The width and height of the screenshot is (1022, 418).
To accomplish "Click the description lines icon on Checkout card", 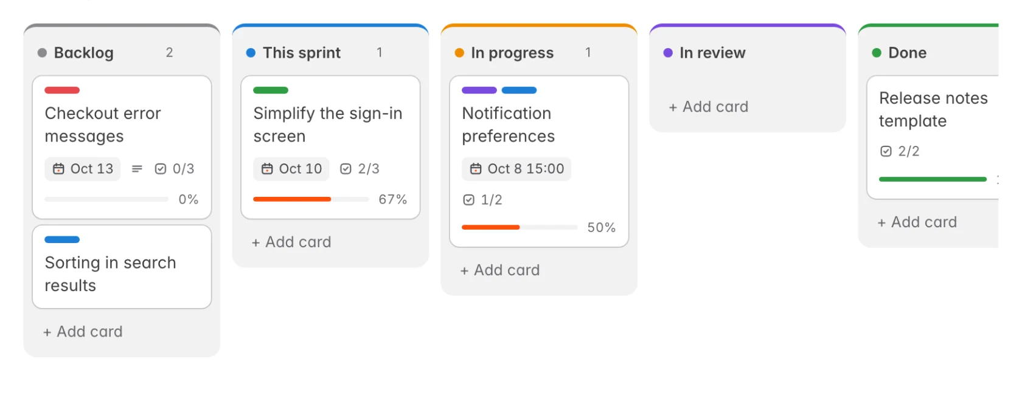I will [x=137, y=169].
